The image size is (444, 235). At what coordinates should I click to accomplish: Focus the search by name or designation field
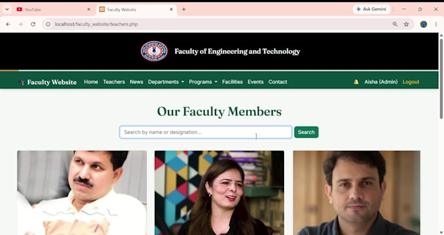206,132
